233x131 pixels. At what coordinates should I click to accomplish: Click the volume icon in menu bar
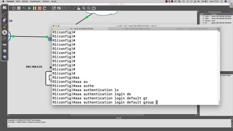click(199, 1)
